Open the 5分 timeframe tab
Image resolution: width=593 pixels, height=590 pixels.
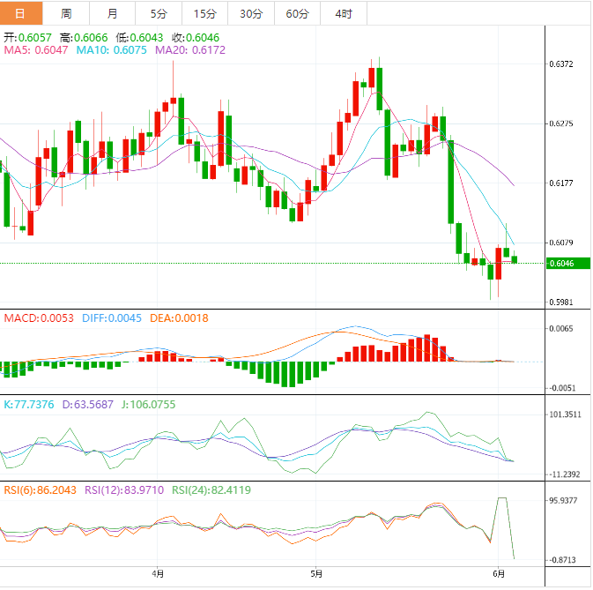[158, 13]
